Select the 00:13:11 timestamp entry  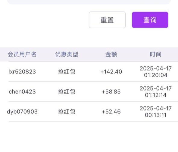tap(156, 112)
